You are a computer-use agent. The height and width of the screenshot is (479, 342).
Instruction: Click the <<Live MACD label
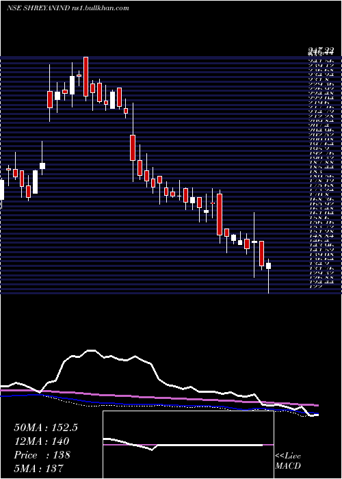(288, 461)
